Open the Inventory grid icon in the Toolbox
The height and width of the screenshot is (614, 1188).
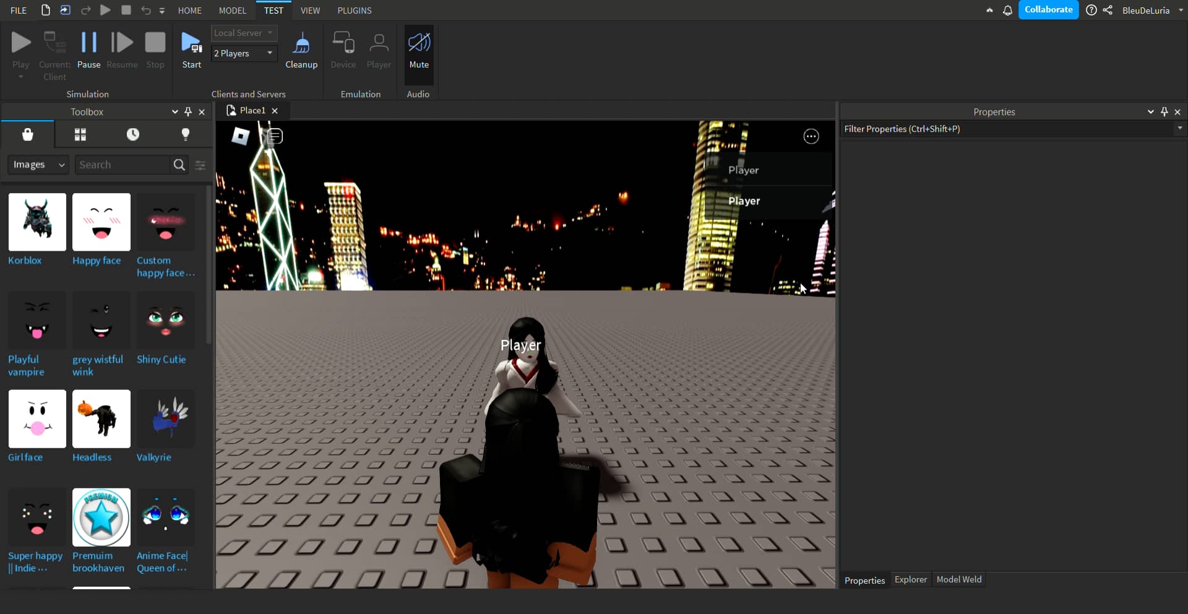[x=80, y=134]
